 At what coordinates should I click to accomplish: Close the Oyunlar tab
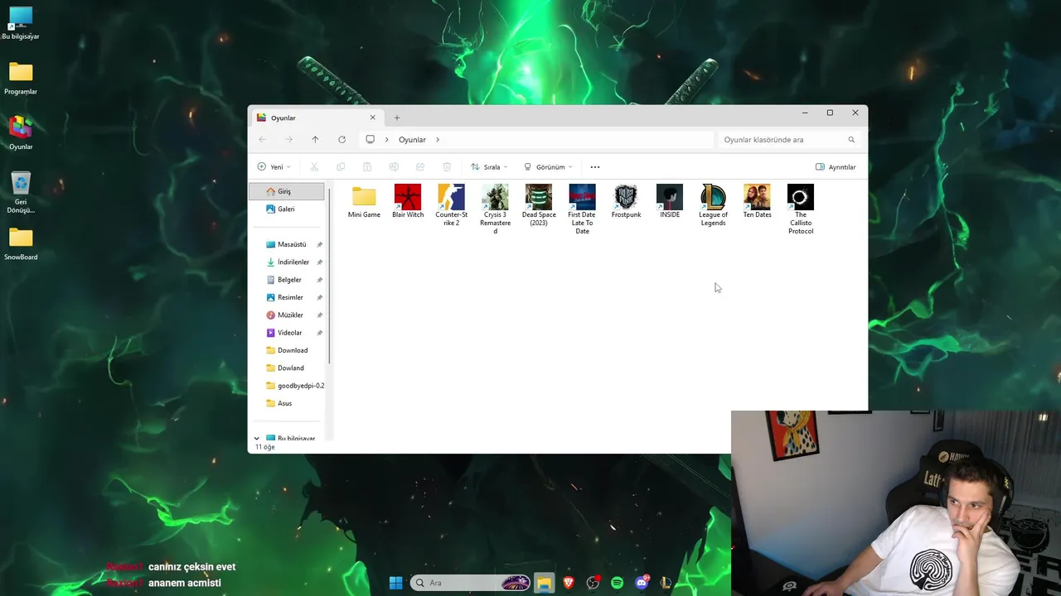coord(372,118)
